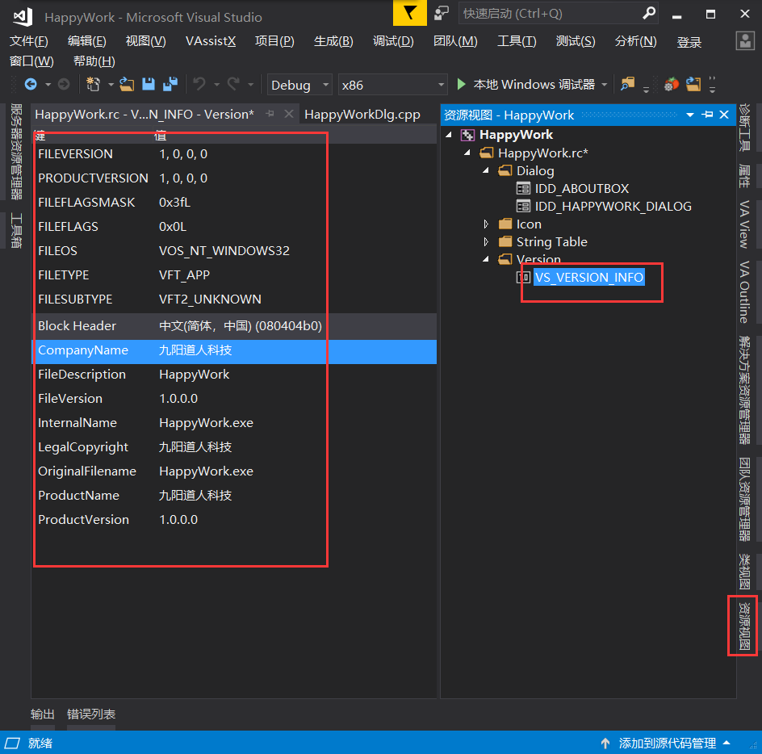
Task: Open the 文件(F) menu
Action: point(29,41)
